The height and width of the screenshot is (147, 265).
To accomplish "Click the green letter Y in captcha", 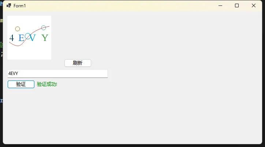I will click(45, 38).
